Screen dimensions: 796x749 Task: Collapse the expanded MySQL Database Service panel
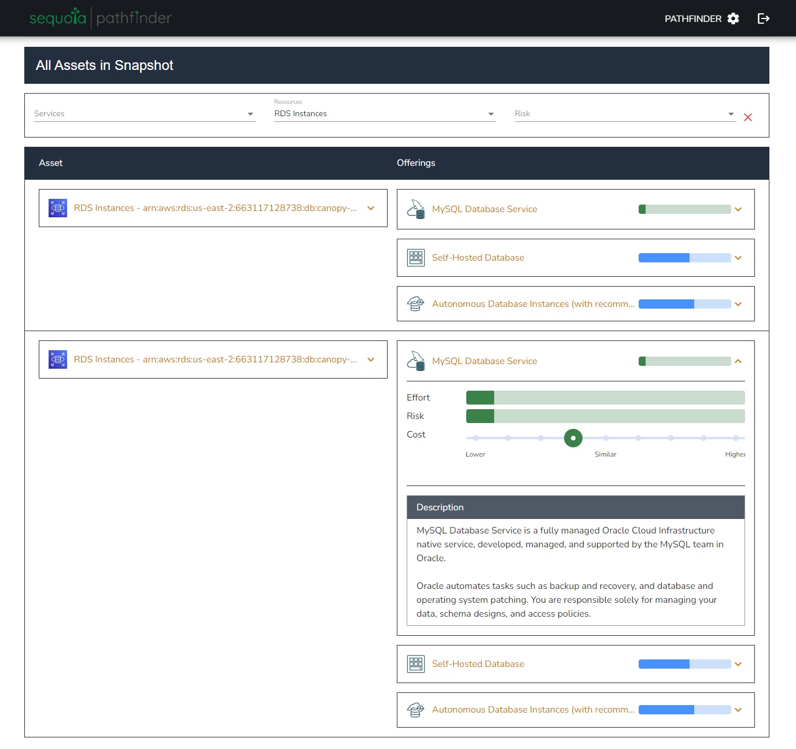pyautogui.click(x=738, y=361)
